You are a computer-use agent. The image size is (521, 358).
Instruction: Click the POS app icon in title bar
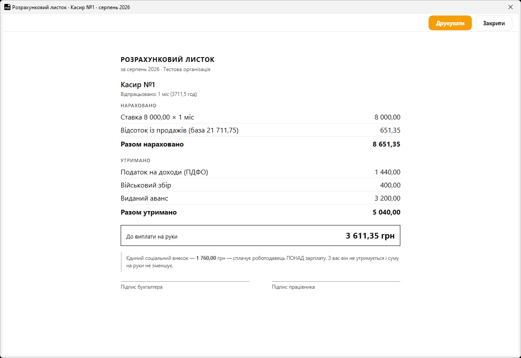coord(7,7)
